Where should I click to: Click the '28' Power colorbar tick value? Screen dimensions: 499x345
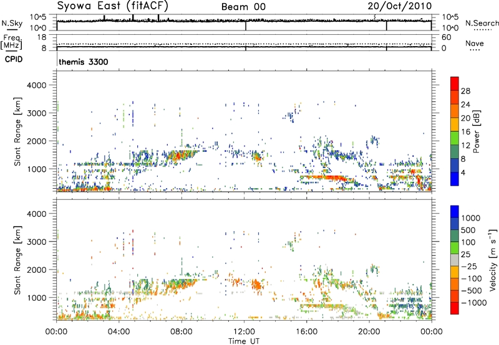(x=465, y=91)
